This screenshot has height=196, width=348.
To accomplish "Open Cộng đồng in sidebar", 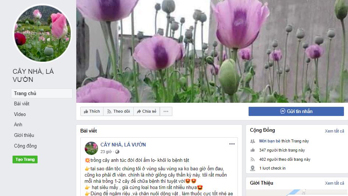I will 25,146.
